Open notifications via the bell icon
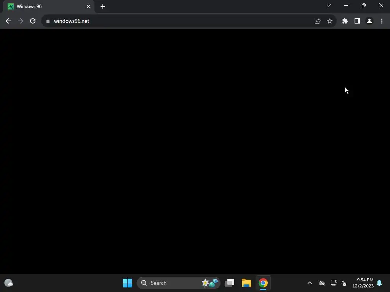390x292 pixels. 380,283
